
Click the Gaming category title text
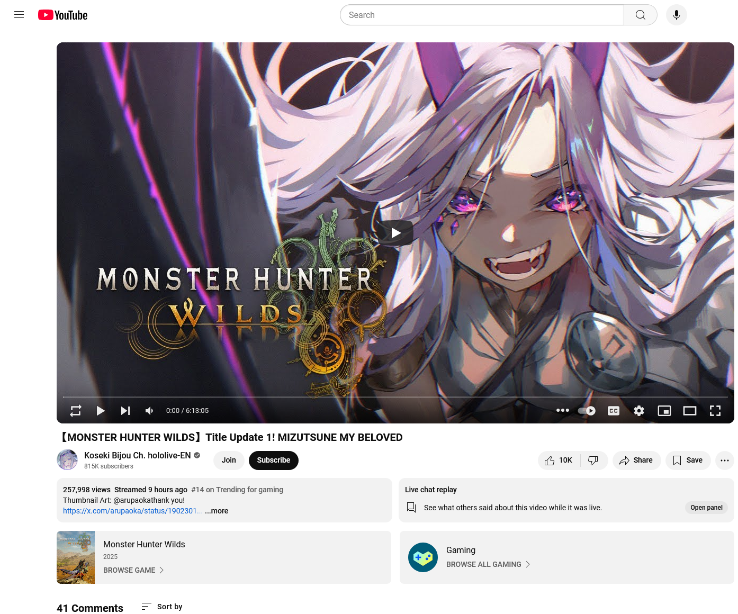point(461,550)
